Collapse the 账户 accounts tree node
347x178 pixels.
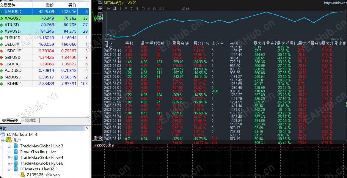coord(2,140)
